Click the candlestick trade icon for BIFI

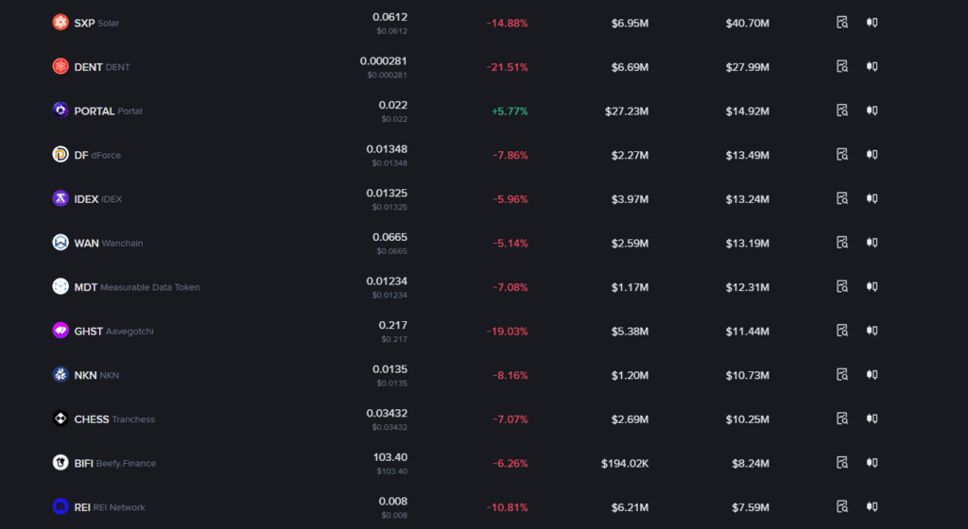point(873,463)
